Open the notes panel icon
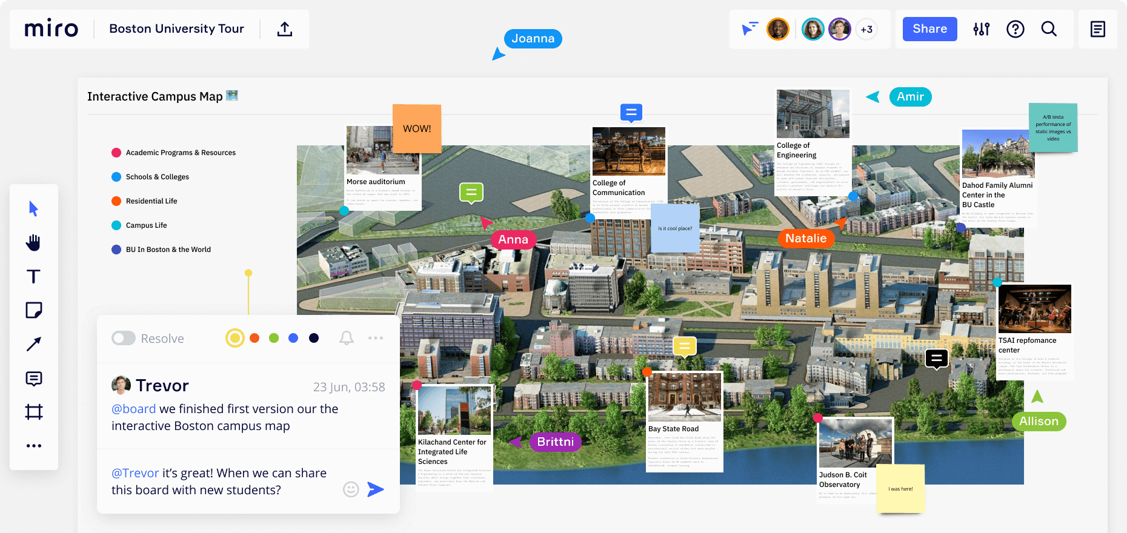The image size is (1127, 533). [x=1098, y=29]
